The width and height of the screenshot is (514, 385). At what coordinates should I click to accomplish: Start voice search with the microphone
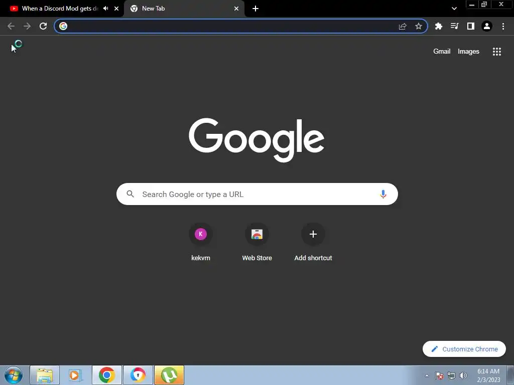pos(383,194)
